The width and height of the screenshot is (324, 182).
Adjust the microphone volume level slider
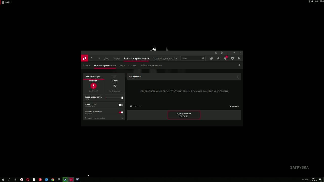click(x=114, y=98)
